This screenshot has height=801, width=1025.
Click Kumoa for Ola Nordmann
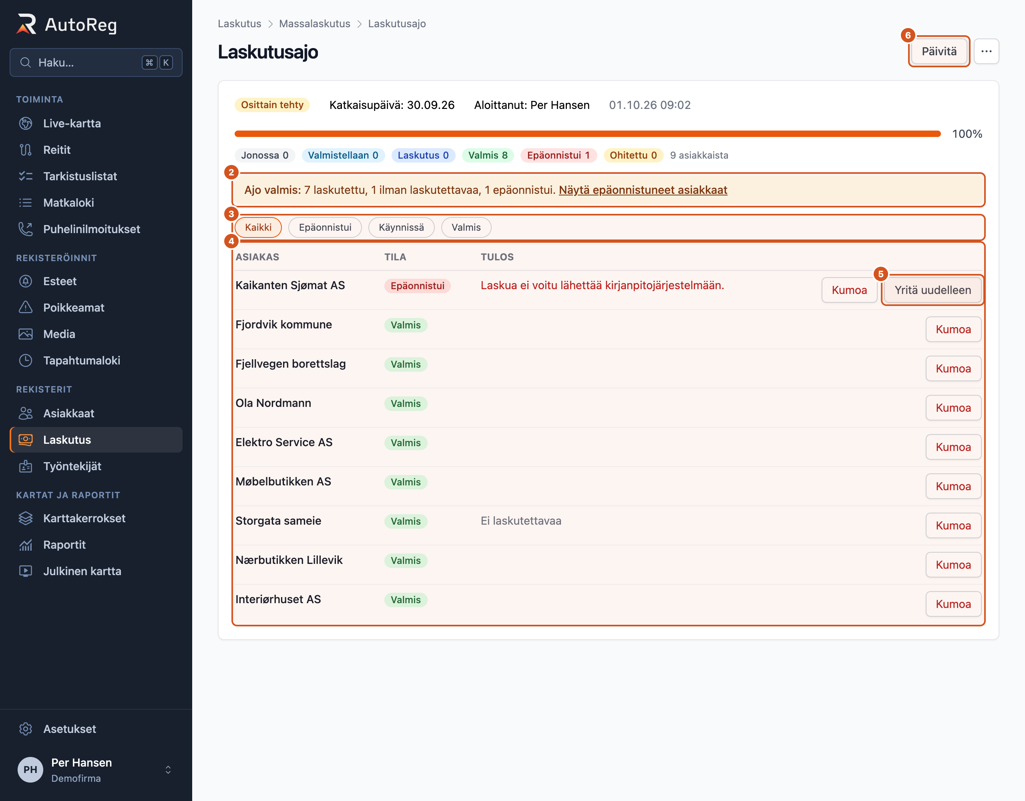point(953,408)
